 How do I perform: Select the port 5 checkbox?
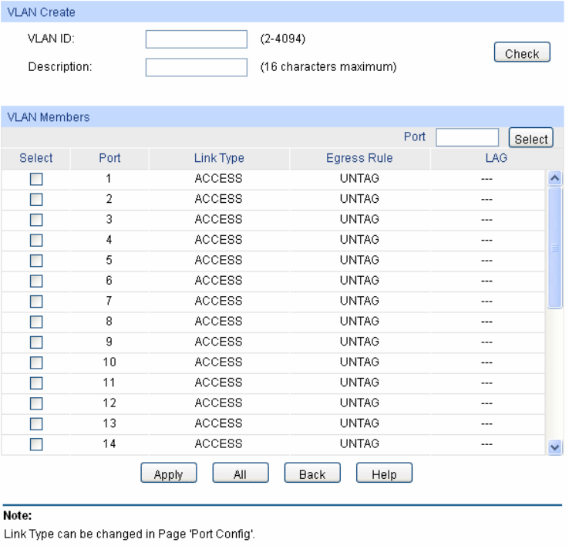click(35, 261)
